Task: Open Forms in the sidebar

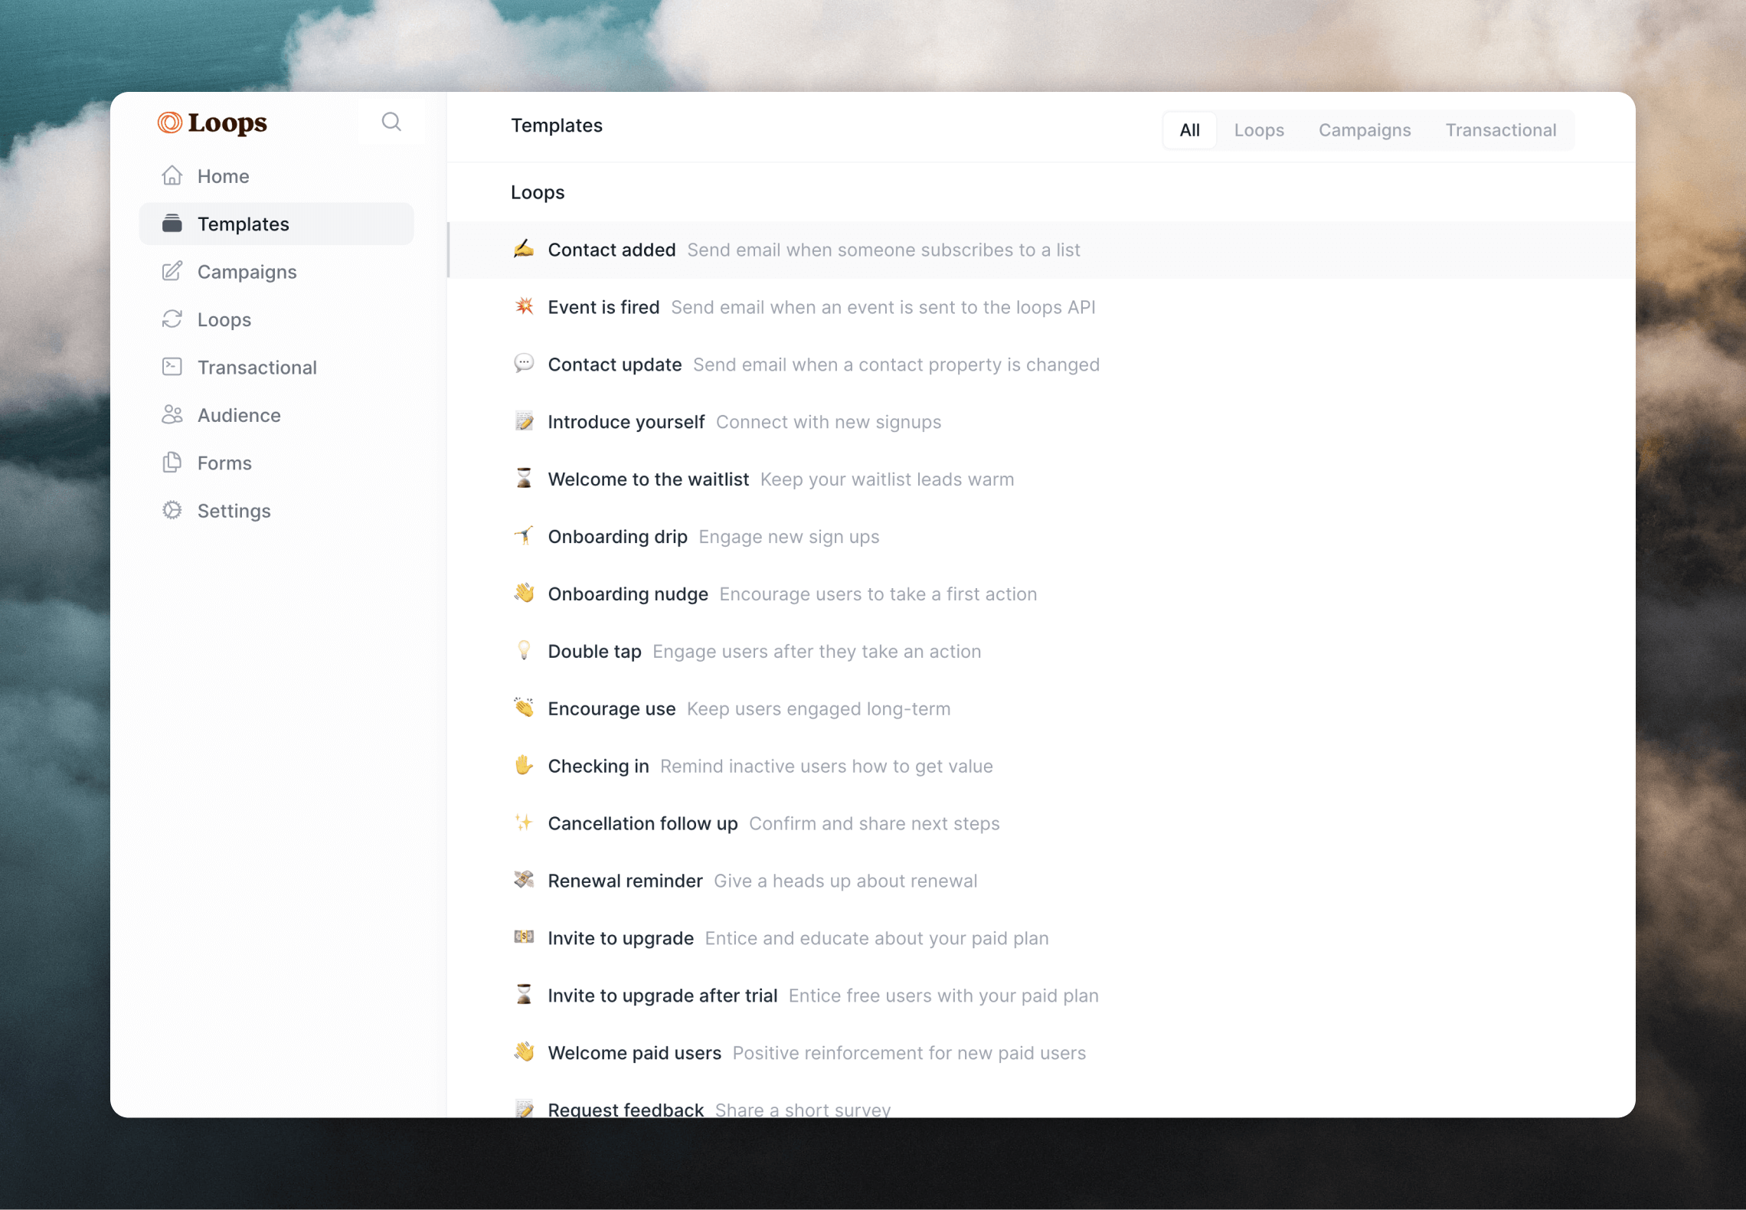Action: pos(276,463)
